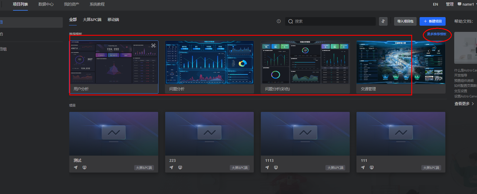Expand 查看更多 chevron in help panel
The image size is (477, 194).
(473, 104)
